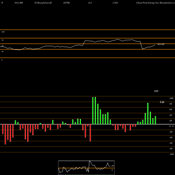Click the 50 level label on RSI axis
Screen dimensions: 175x175
(2, 46)
